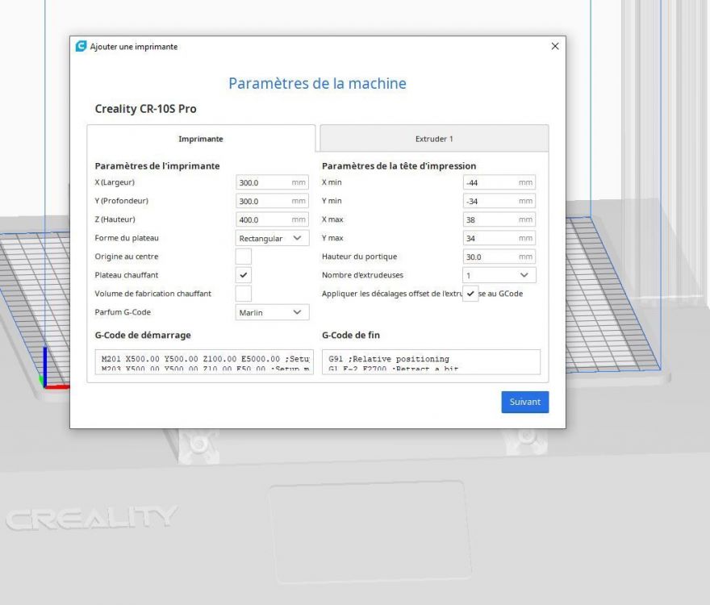Open the Forme du plateau dropdown
This screenshot has height=605, width=710.
pyautogui.click(x=272, y=238)
